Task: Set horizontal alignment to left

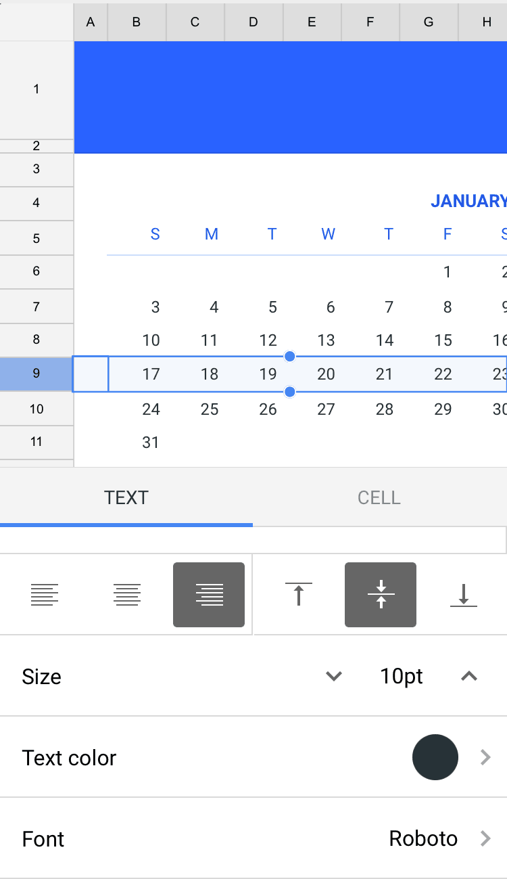Action: coord(45,595)
